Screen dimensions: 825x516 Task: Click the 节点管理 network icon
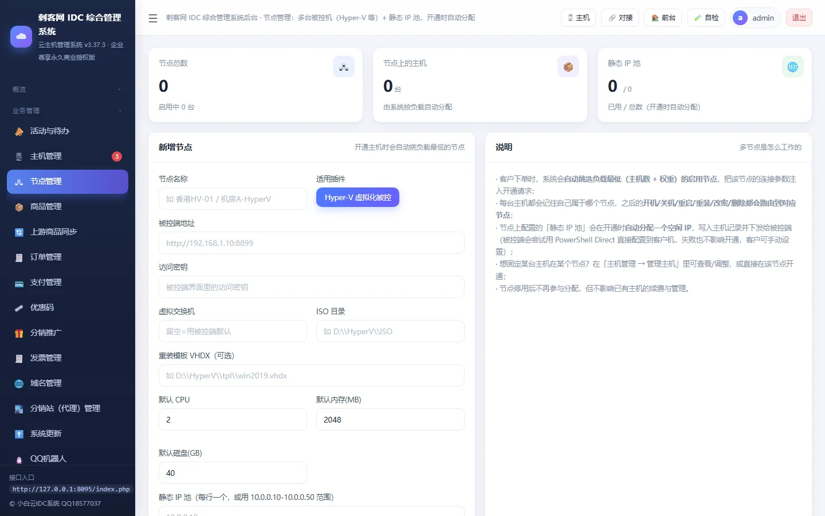point(19,182)
